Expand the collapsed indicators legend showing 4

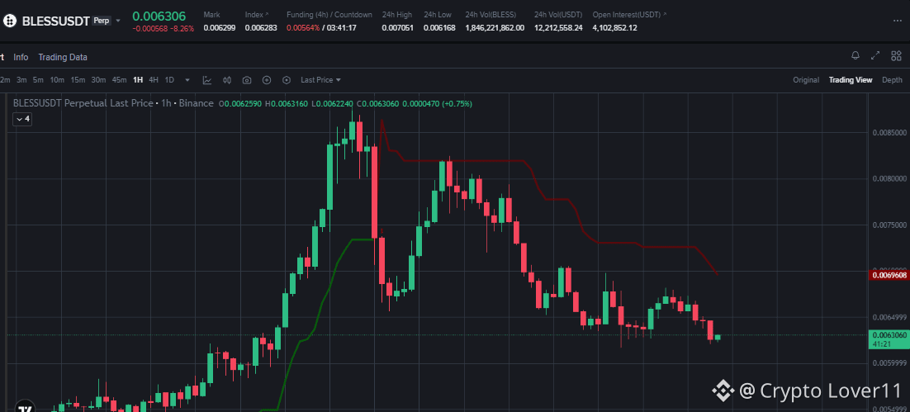coord(22,119)
